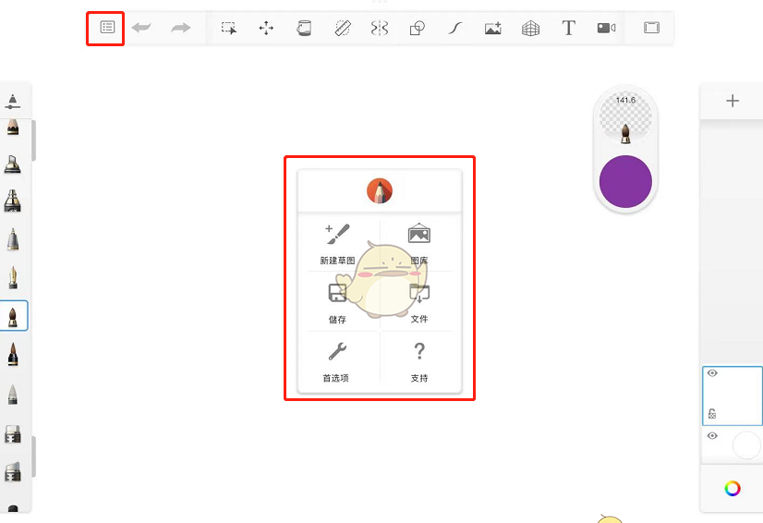Turn on predictive stroke curve tool
The height and width of the screenshot is (523, 763).
[455, 28]
